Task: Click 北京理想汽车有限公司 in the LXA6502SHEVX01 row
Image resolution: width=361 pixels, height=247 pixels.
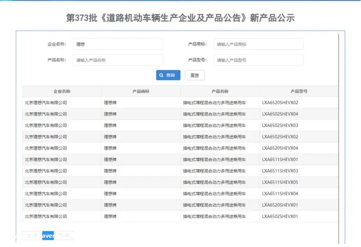Action: tap(46, 216)
